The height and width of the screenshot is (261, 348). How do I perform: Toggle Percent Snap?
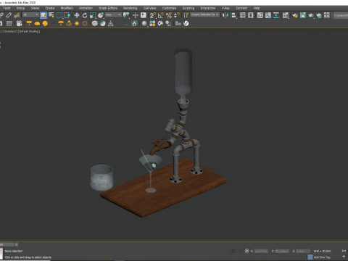tap(169, 15)
